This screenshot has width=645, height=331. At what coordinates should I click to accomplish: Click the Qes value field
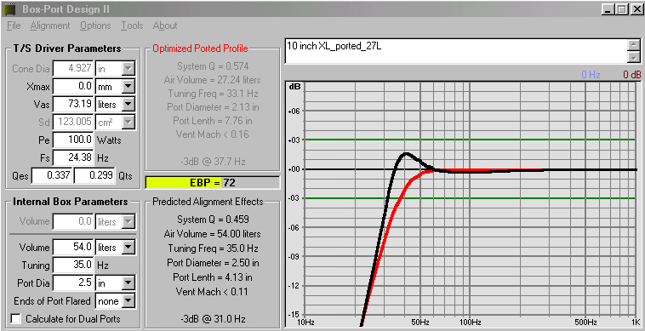point(52,175)
